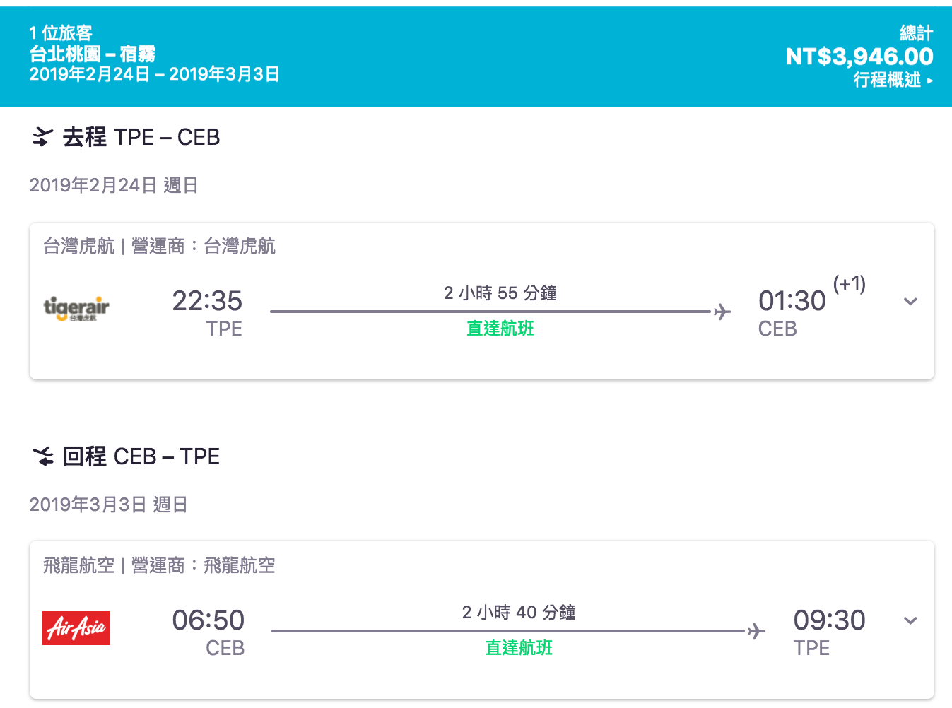This screenshot has height=708, width=952.
Task: Click the 01:30 CEB arrival time
Action: 792,302
